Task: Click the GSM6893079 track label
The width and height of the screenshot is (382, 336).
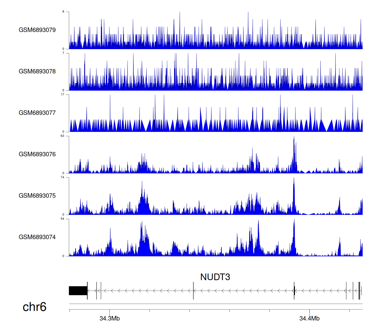Action: coord(37,30)
